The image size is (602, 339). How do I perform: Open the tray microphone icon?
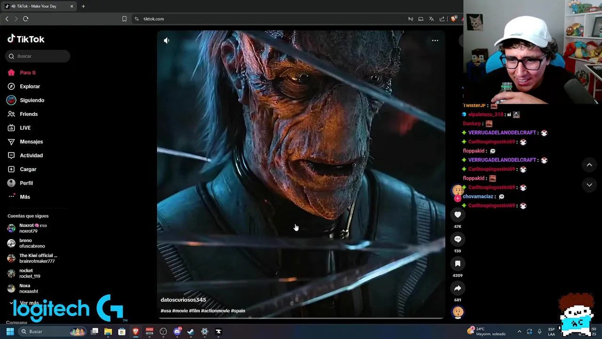[x=539, y=331]
